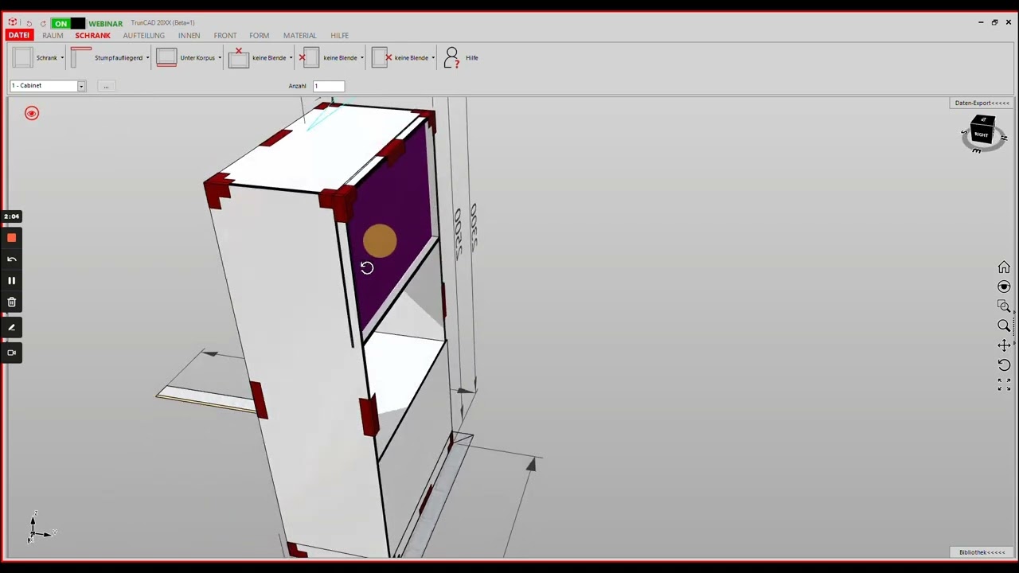Pause the screen recording
This screenshot has width=1019, height=573.
click(11, 280)
